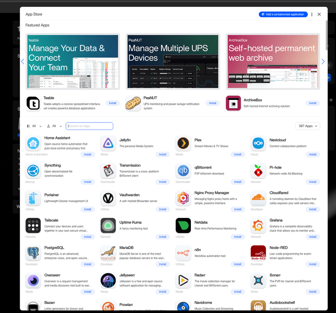This screenshot has width=336, height=313.
Task: Open the Overseerr app icon
Action: point(33,280)
